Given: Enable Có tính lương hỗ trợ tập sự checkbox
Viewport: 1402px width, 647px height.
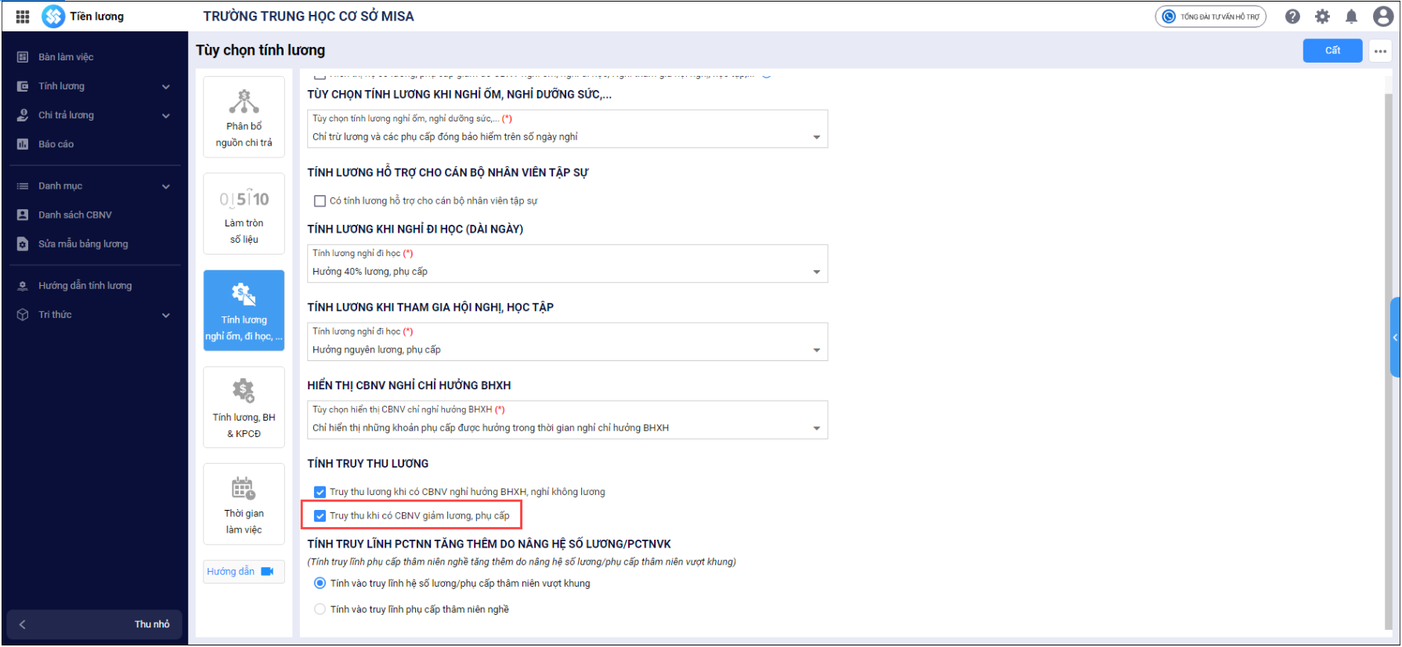Looking at the screenshot, I should click(x=320, y=201).
